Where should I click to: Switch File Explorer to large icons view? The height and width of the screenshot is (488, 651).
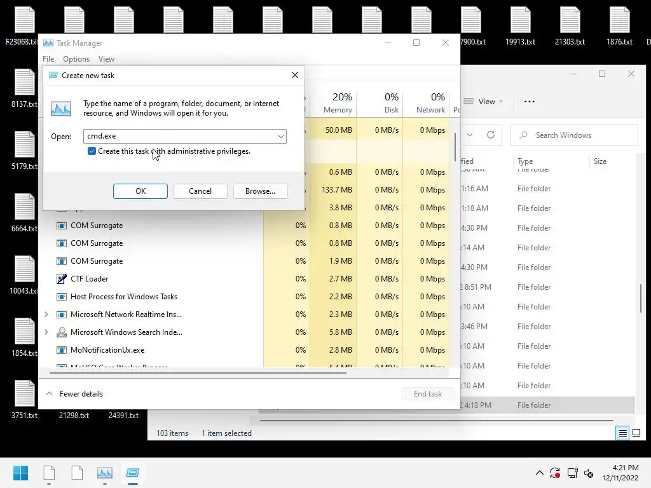(636, 433)
